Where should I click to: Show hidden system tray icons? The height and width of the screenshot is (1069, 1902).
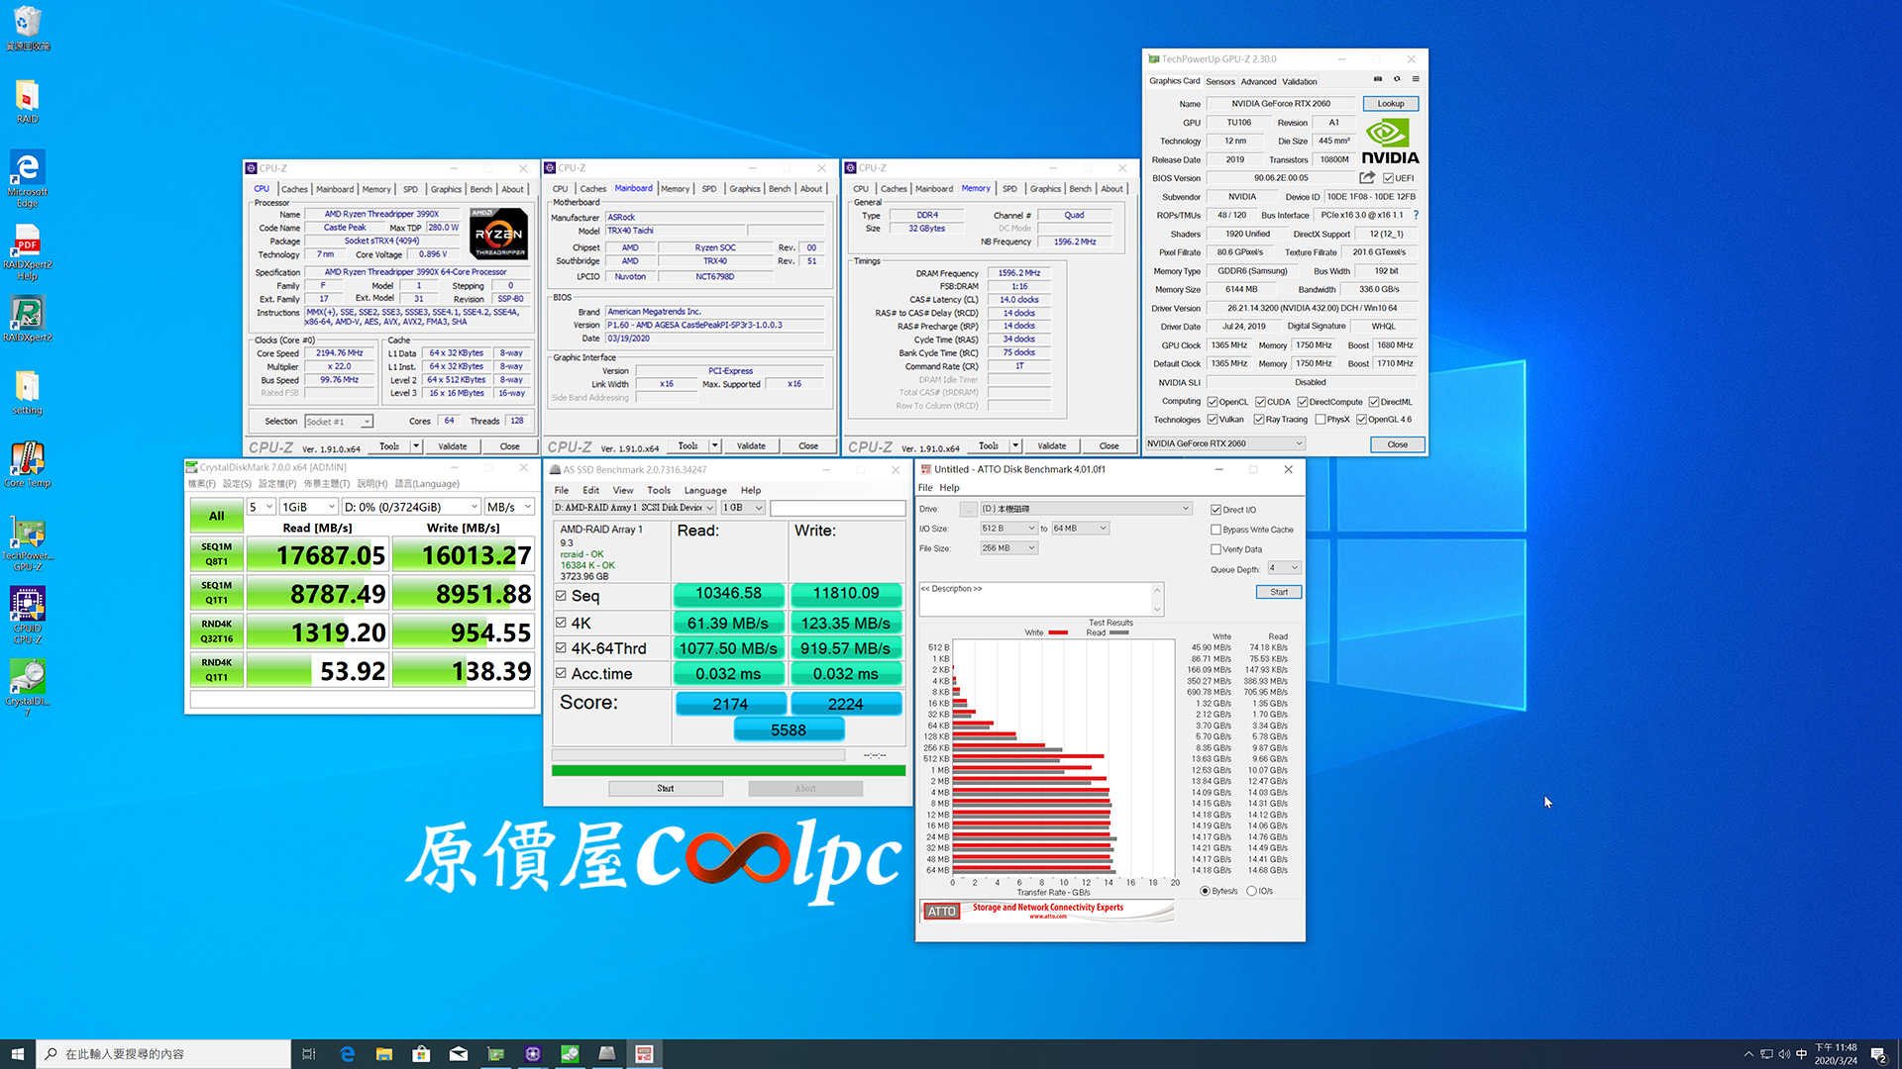1748,1054
